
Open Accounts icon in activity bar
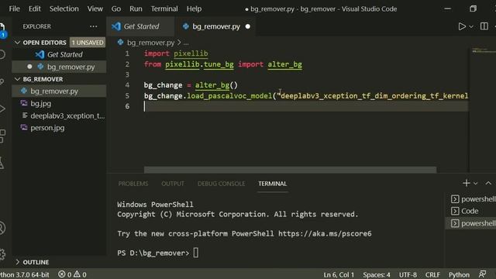tap(2, 228)
